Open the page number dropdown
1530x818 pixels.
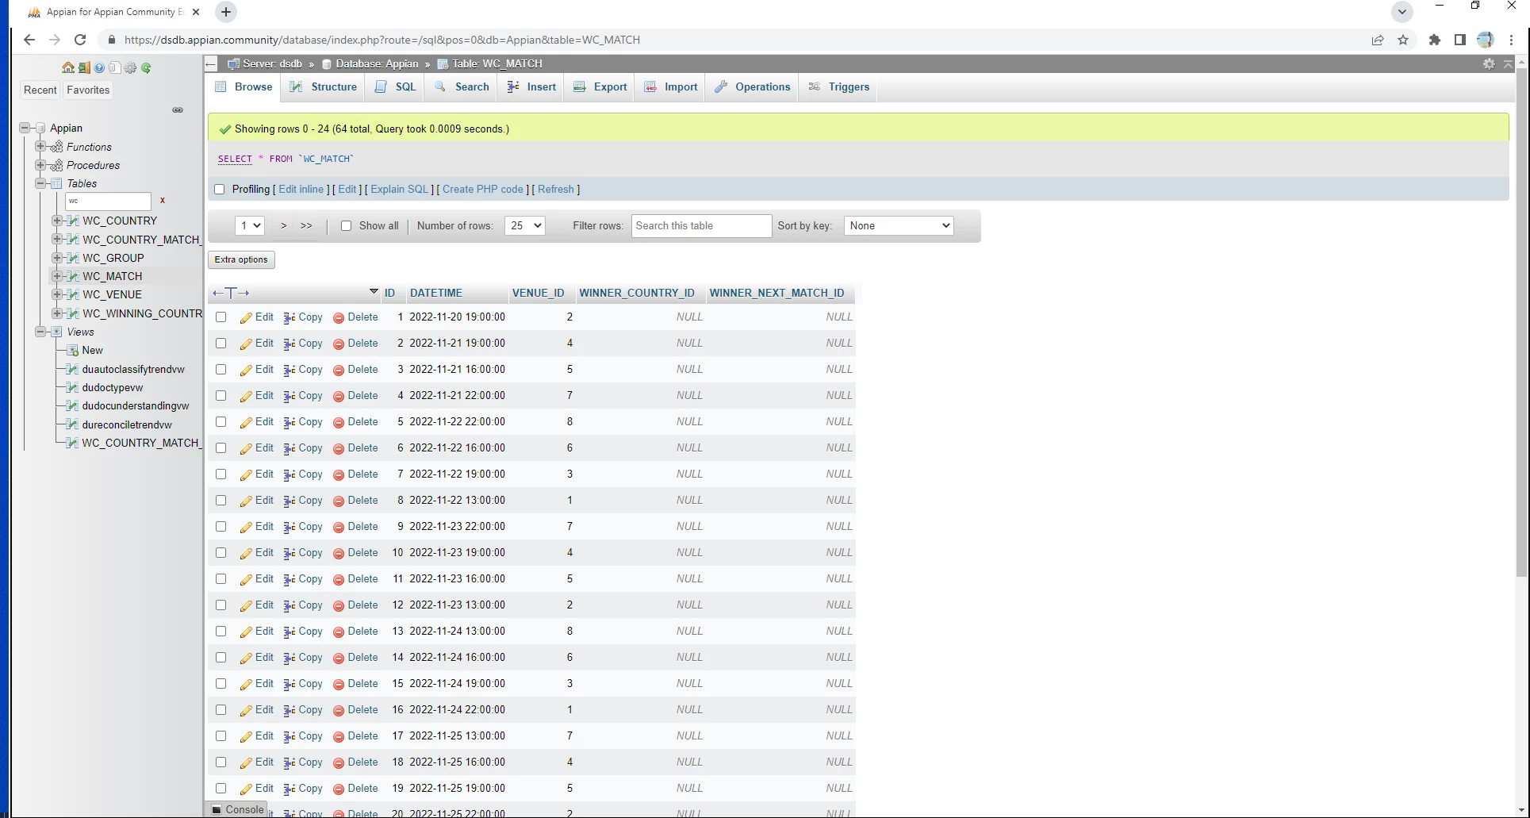pyautogui.click(x=249, y=226)
